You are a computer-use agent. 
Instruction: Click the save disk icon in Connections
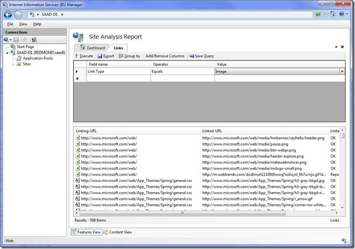point(16,40)
